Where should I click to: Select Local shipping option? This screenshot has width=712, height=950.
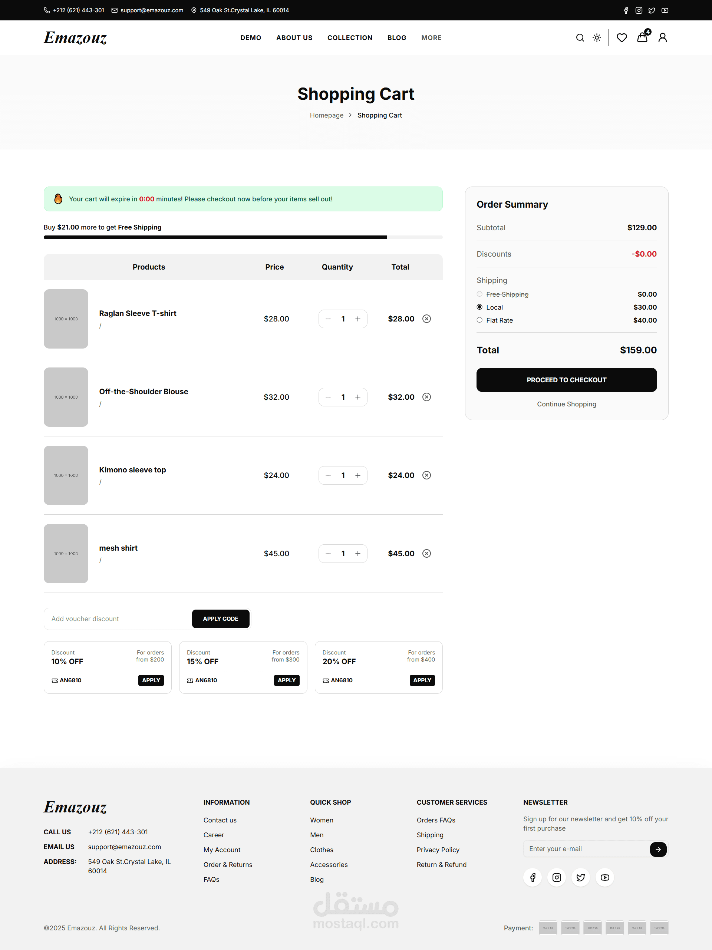(479, 307)
